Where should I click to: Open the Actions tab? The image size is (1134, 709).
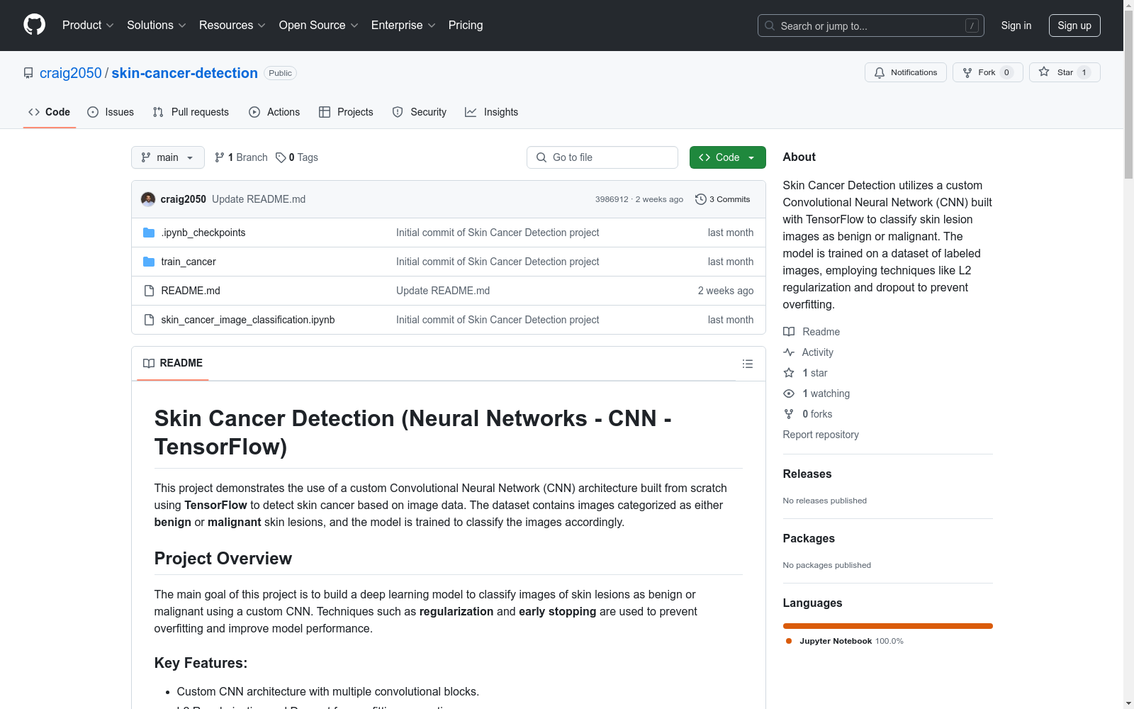pos(274,112)
